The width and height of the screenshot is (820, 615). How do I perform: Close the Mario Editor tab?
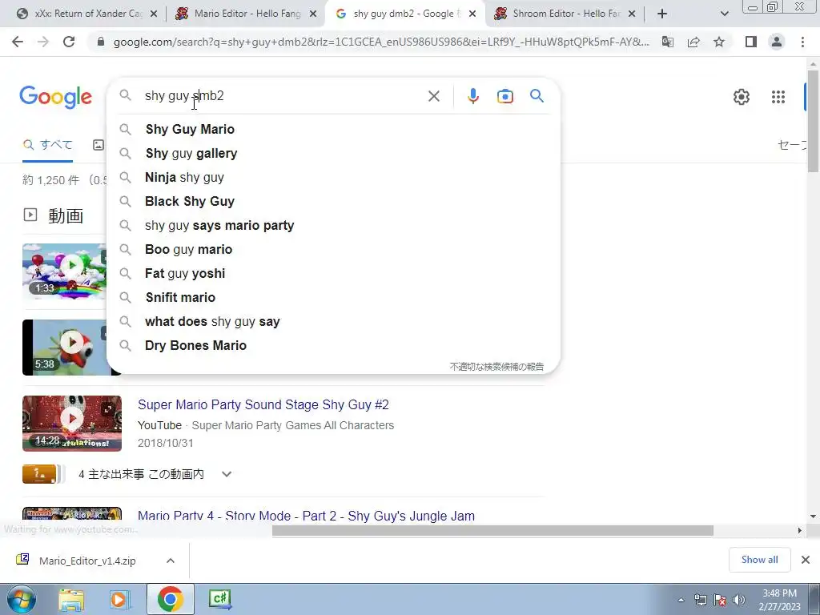[313, 14]
